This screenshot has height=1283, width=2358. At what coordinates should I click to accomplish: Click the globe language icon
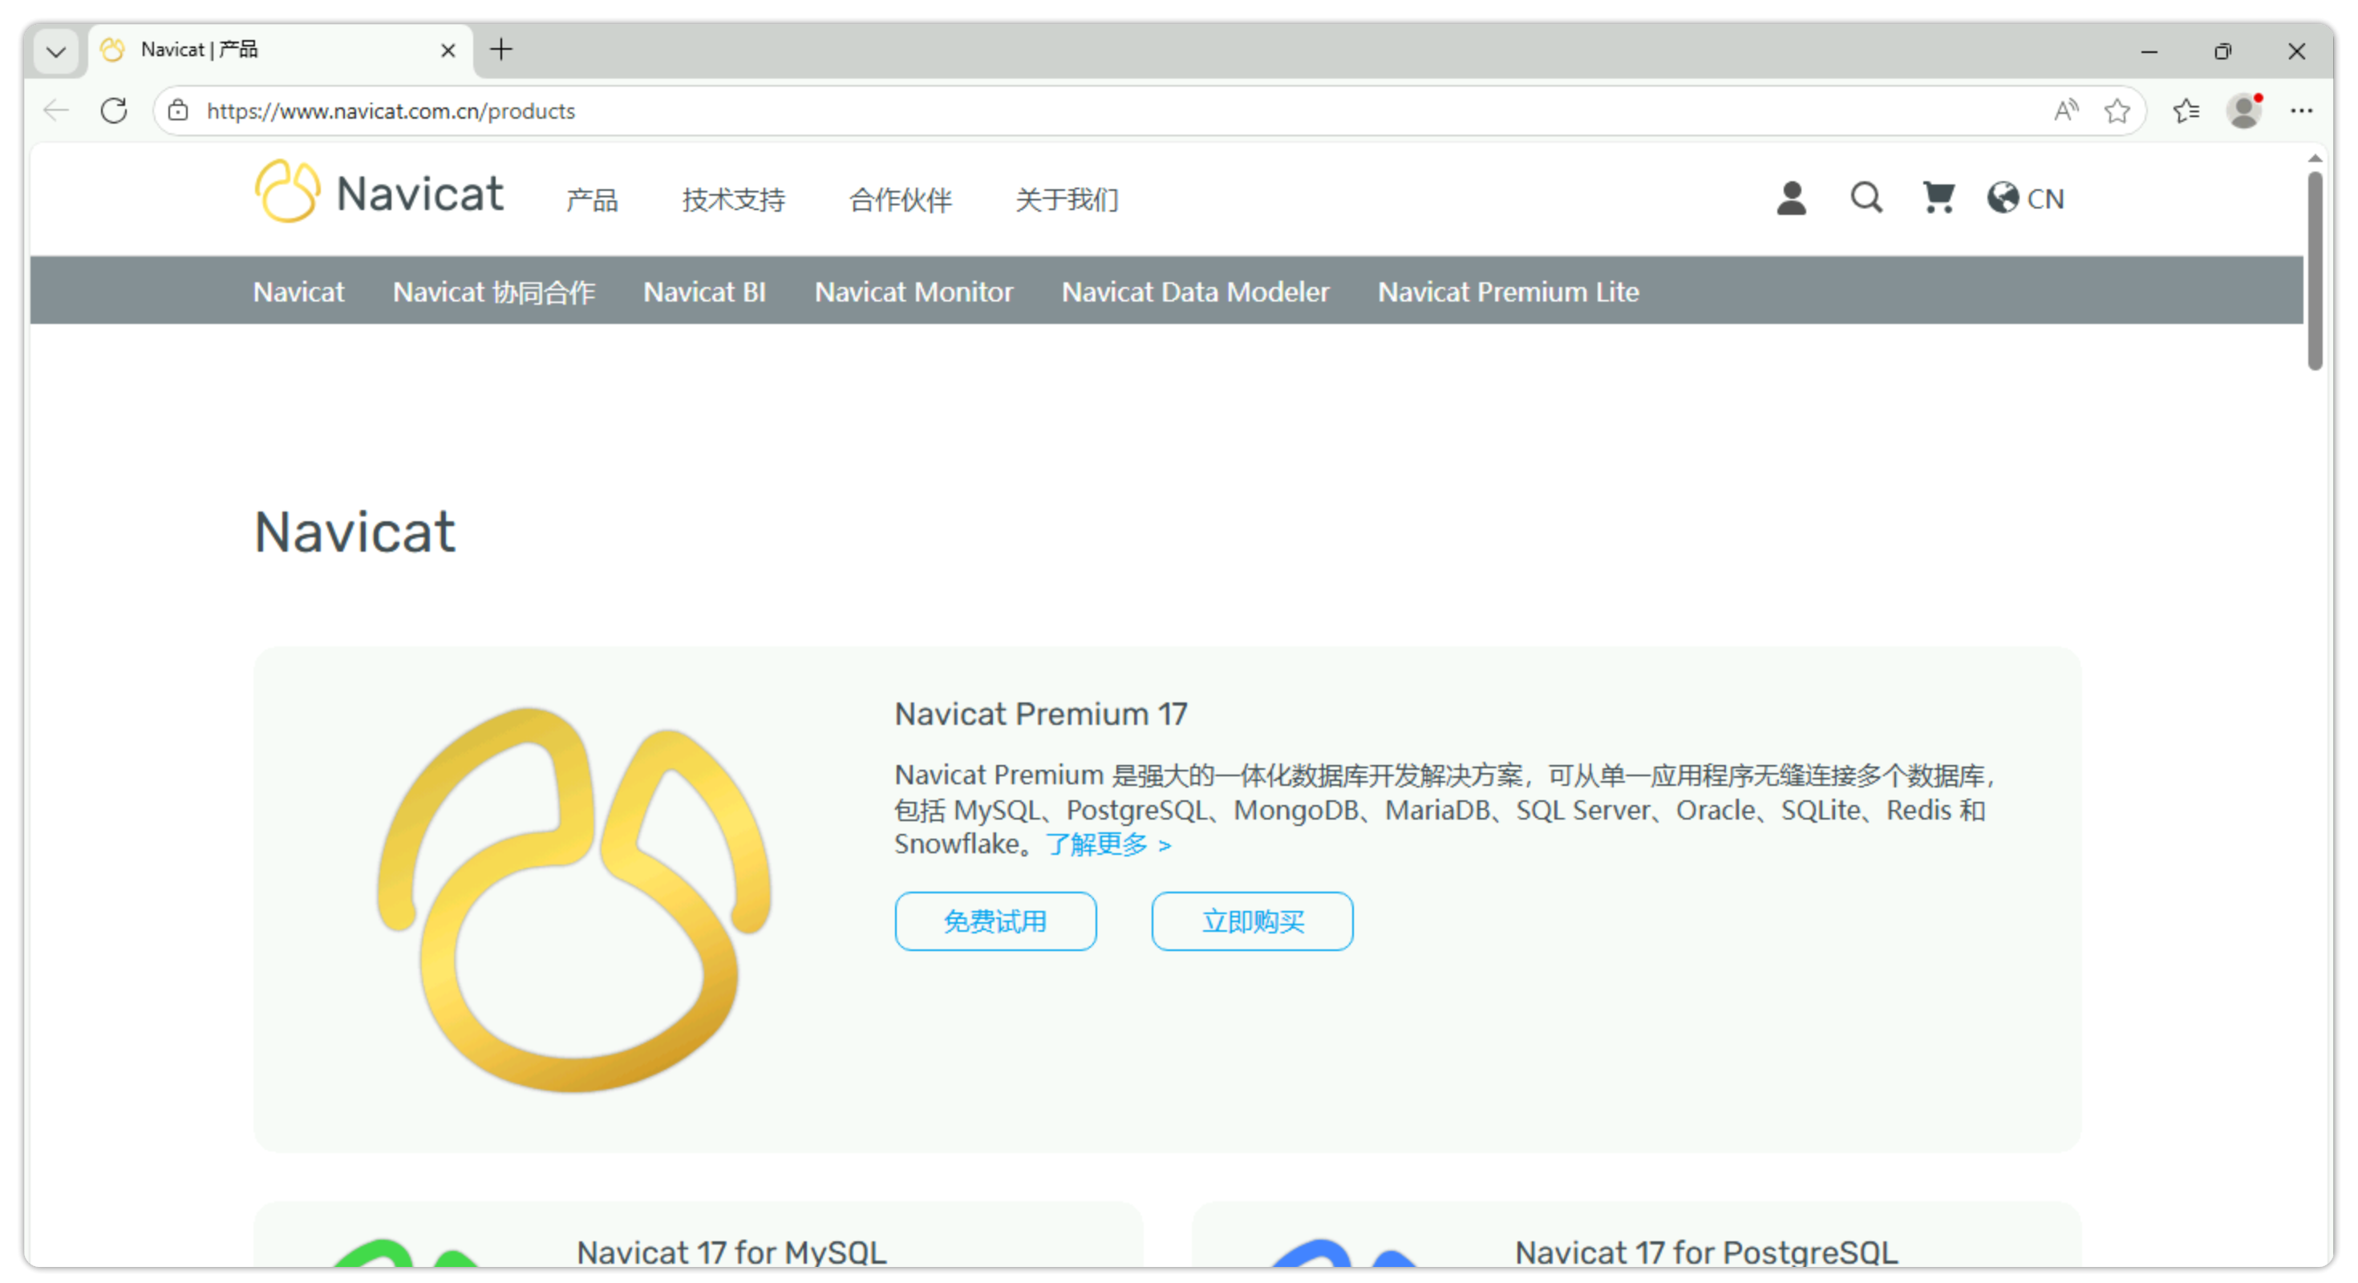(x=2002, y=198)
